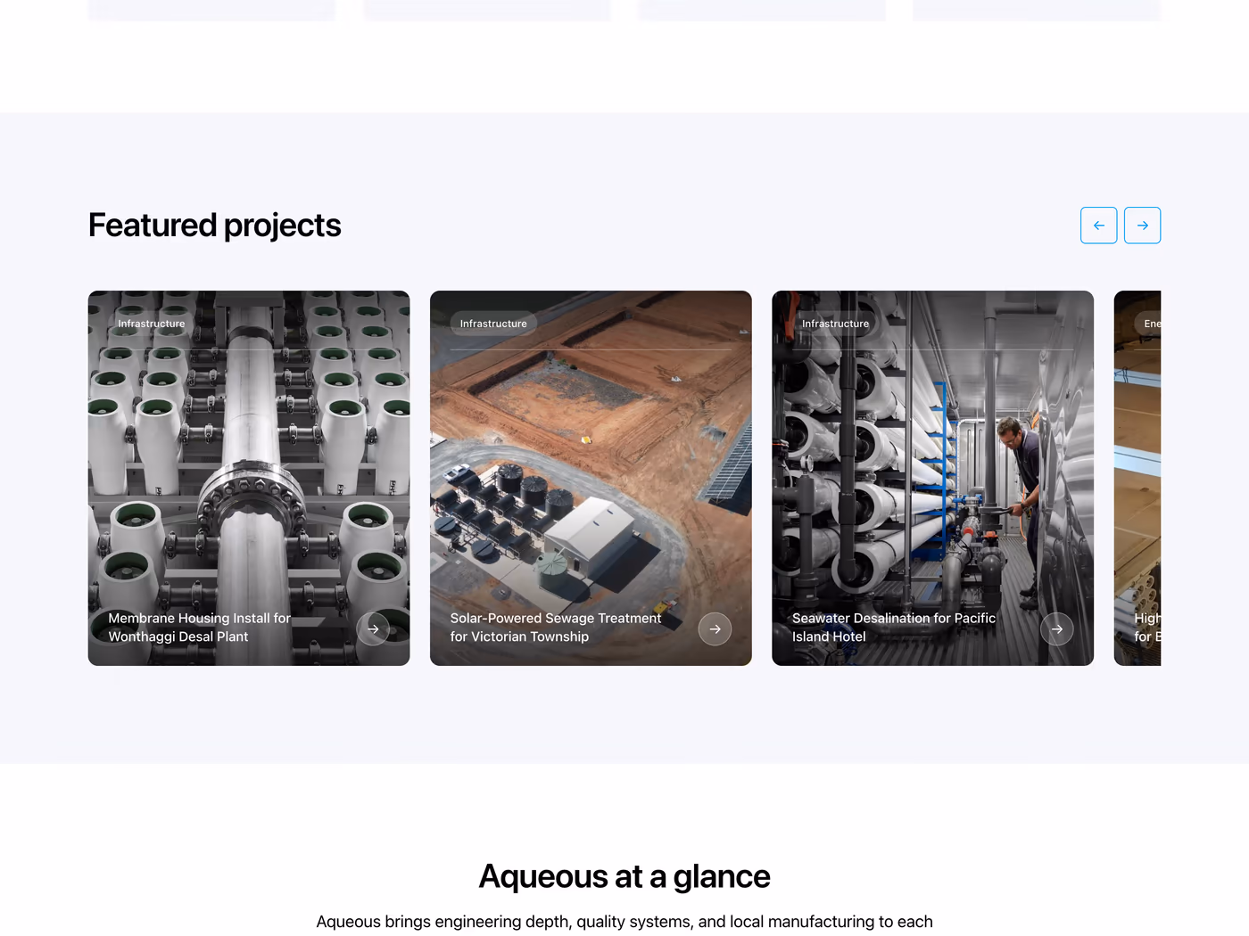Open Membrane Housing Install for Wonthaggi title
Screen dimensions: 1249x936
tap(199, 628)
